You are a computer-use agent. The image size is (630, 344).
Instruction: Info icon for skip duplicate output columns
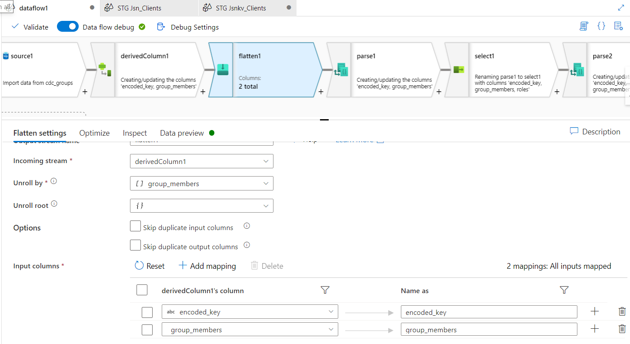pyautogui.click(x=247, y=245)
